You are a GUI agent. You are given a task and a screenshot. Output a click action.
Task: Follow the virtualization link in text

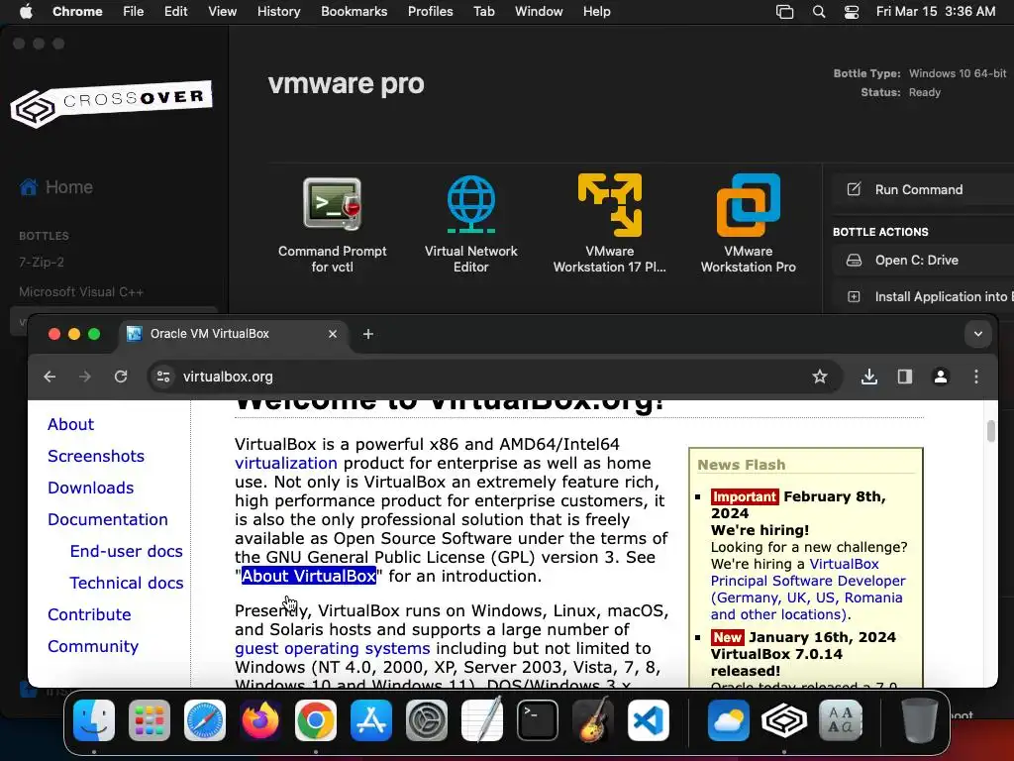point(286,464)
